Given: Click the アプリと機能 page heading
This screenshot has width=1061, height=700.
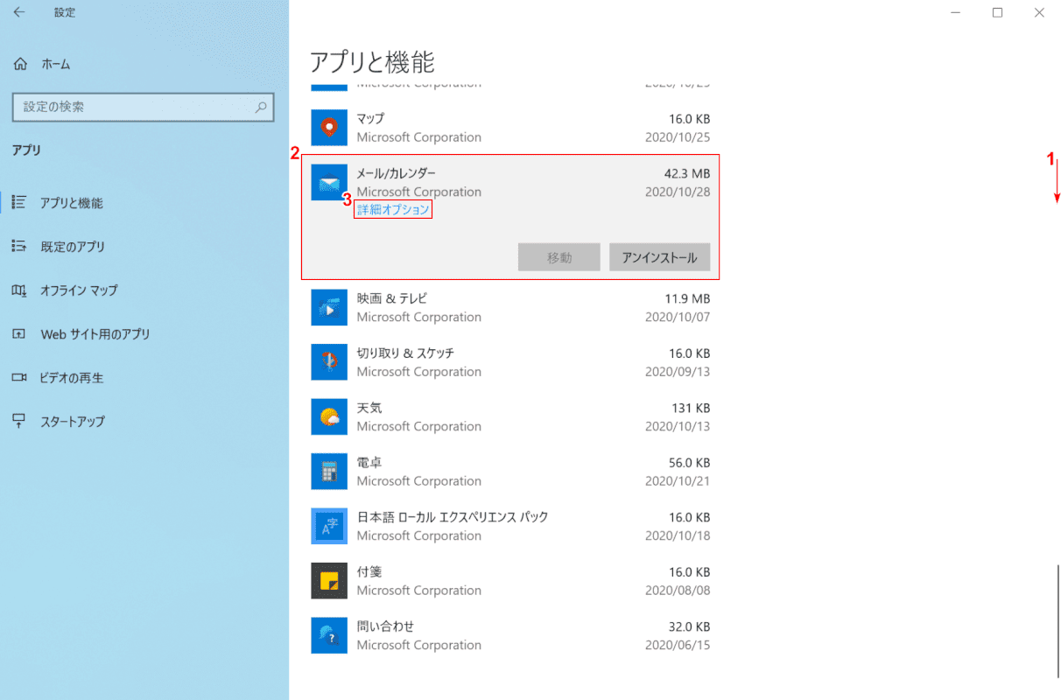Looking at the screenshot, I should [x=372, y=61].
